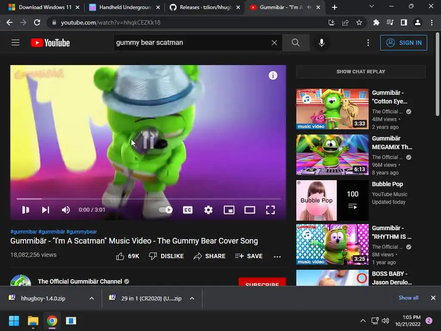Viewport: 441px width, 331px height.
Task: Open the video info card icon
Action: (273, 75)
